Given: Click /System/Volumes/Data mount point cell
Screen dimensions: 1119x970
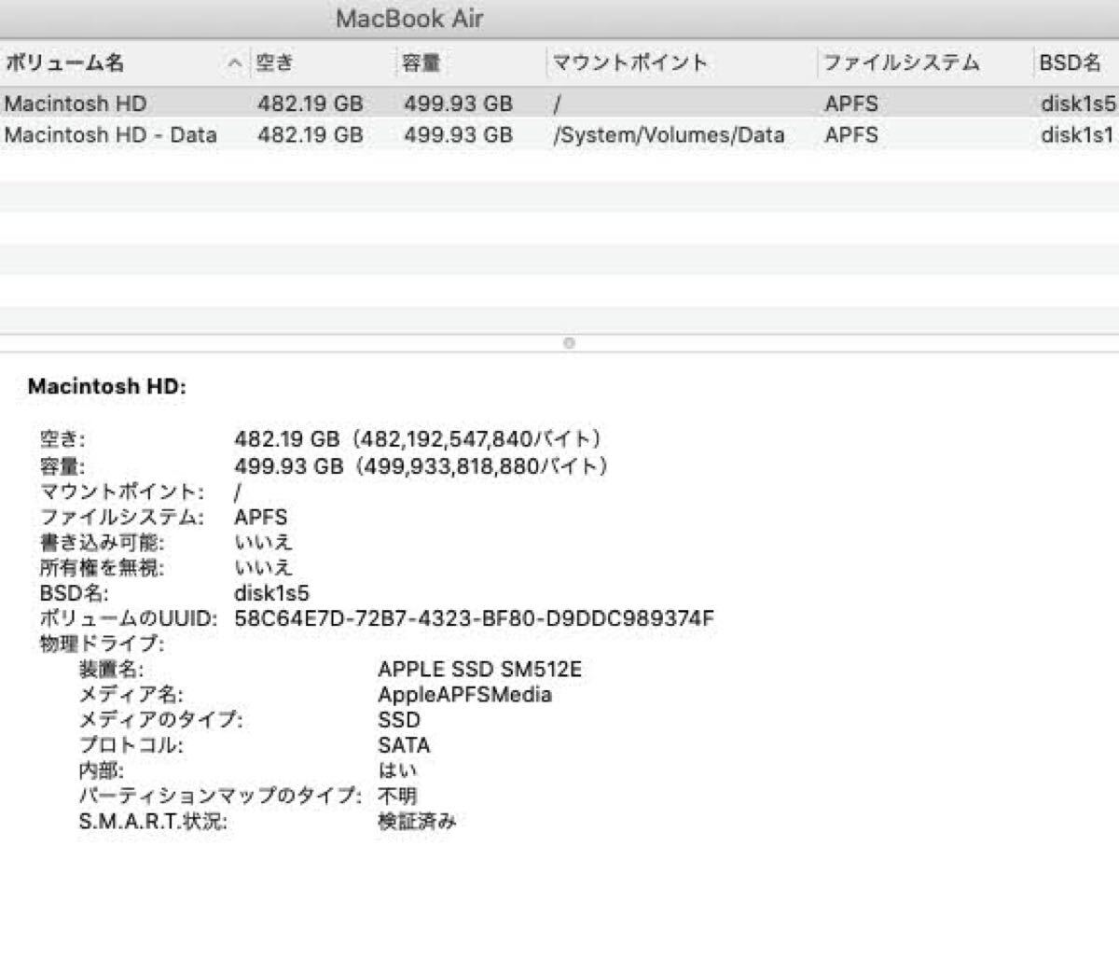Looking at the screenshot, I should [669, 134].
